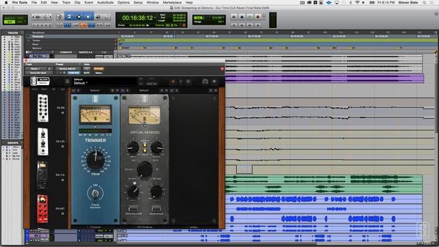Select the Grabber tool
Viewport: 439px width, 247px height.
[x=88, y=16]
